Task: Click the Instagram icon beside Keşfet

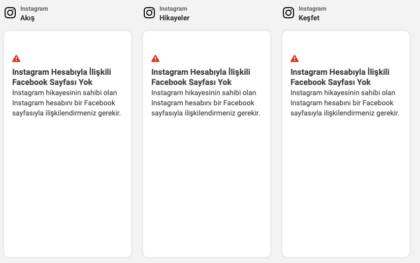Action: pyautogui.click(x=288, y=13)
